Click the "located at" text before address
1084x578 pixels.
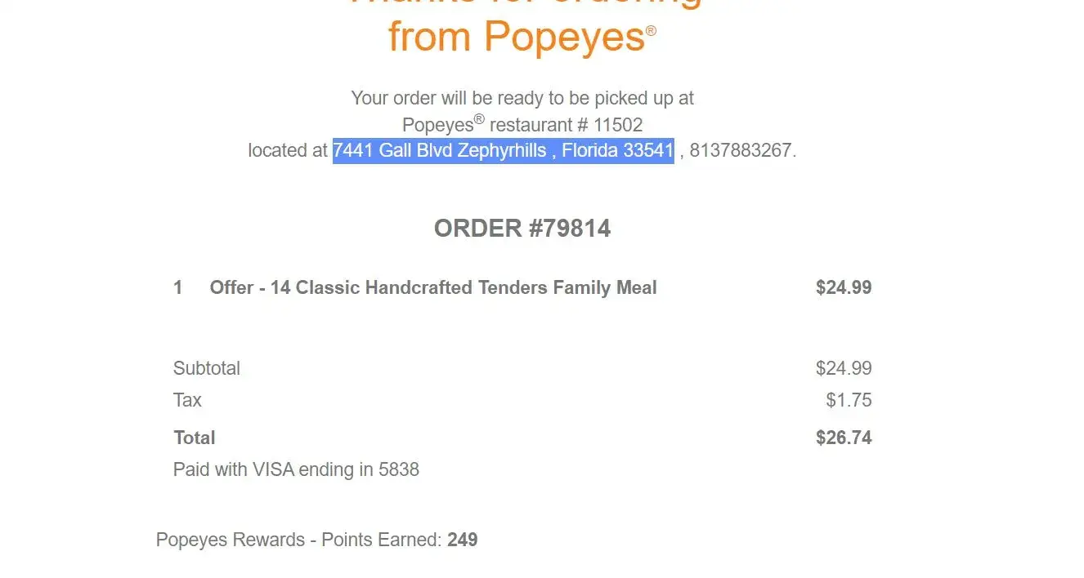[288, 151]
